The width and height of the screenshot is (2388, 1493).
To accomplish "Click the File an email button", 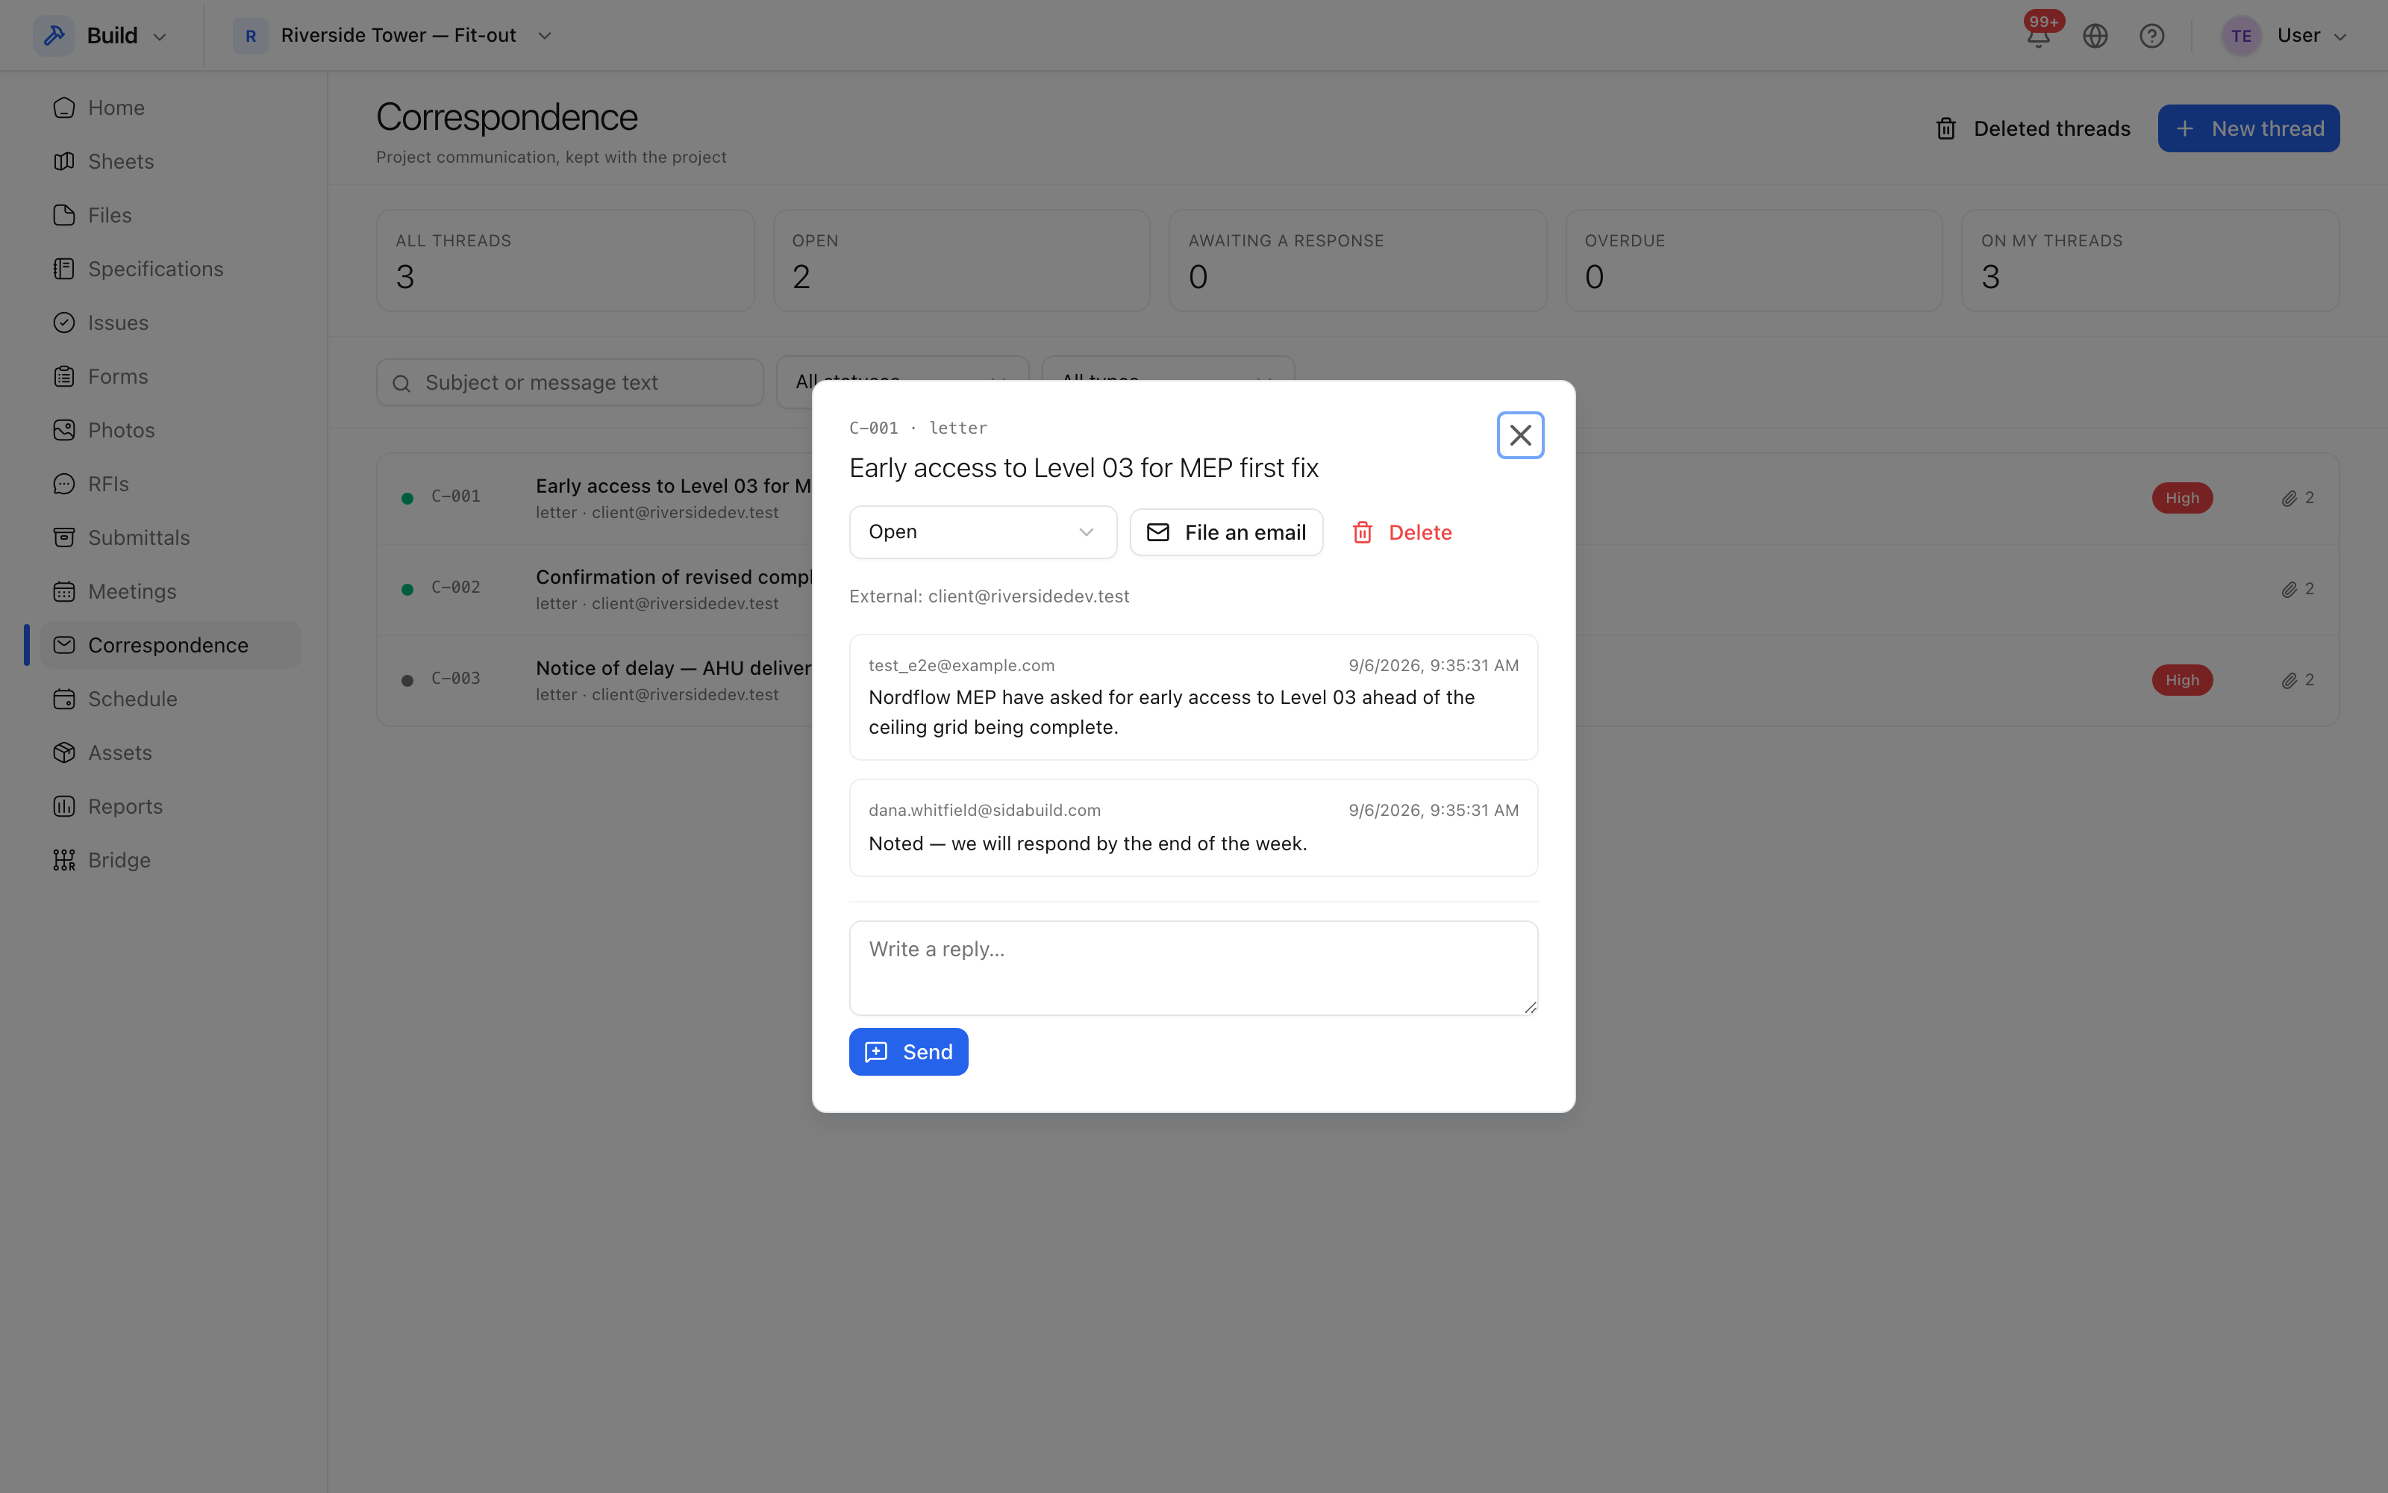I will click(x=1225, y=532).
